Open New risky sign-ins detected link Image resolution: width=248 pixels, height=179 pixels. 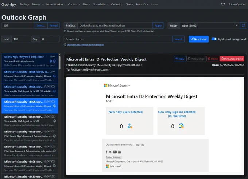pos(177,114)
